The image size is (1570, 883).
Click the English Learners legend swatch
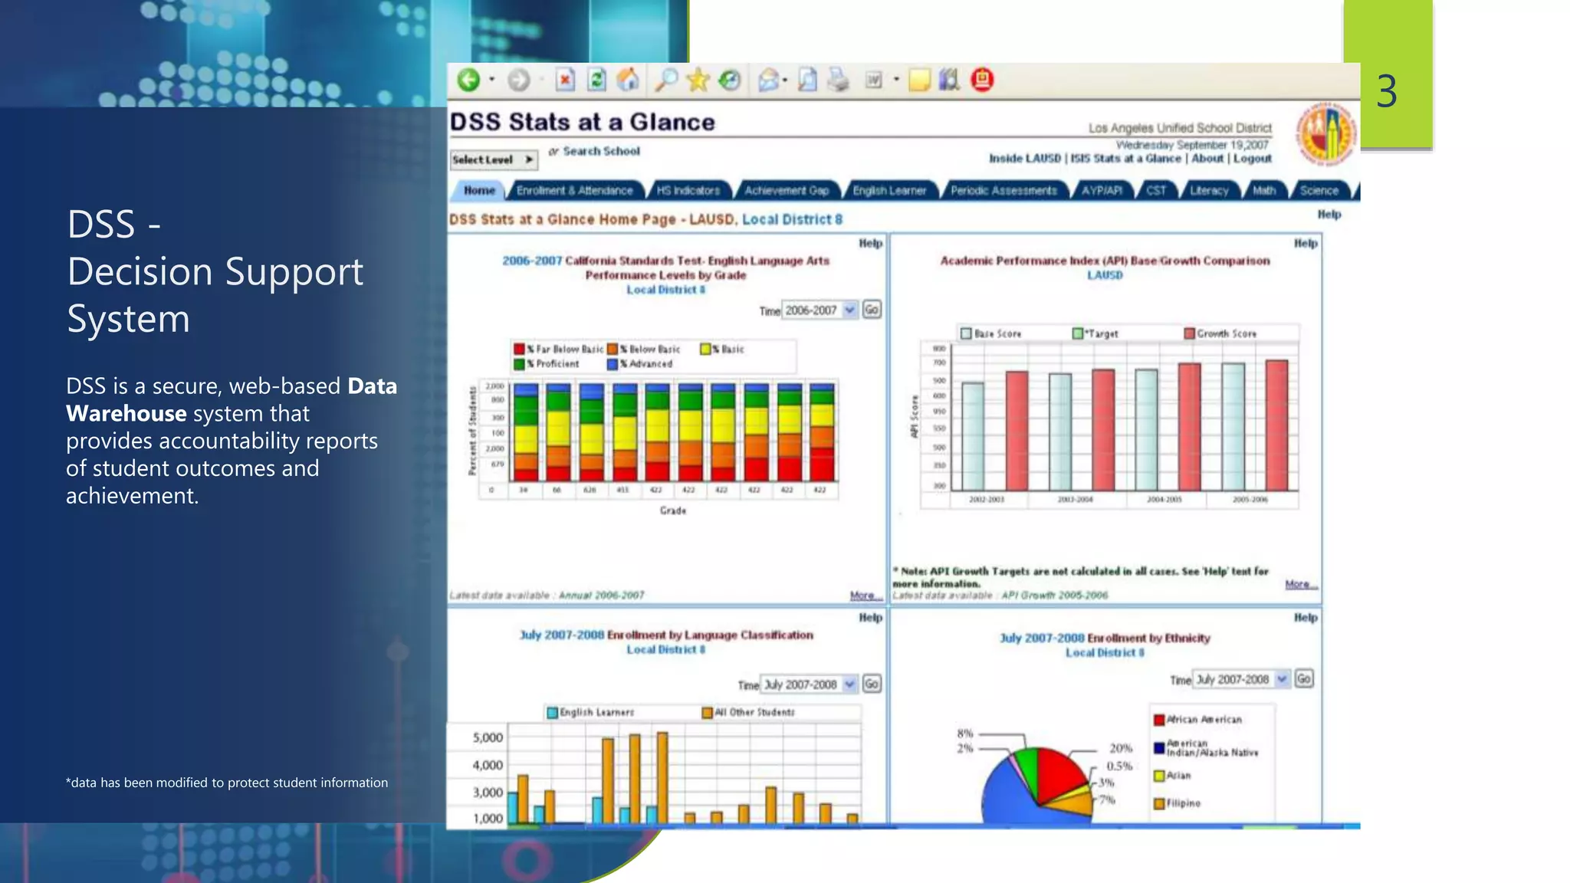552,712
